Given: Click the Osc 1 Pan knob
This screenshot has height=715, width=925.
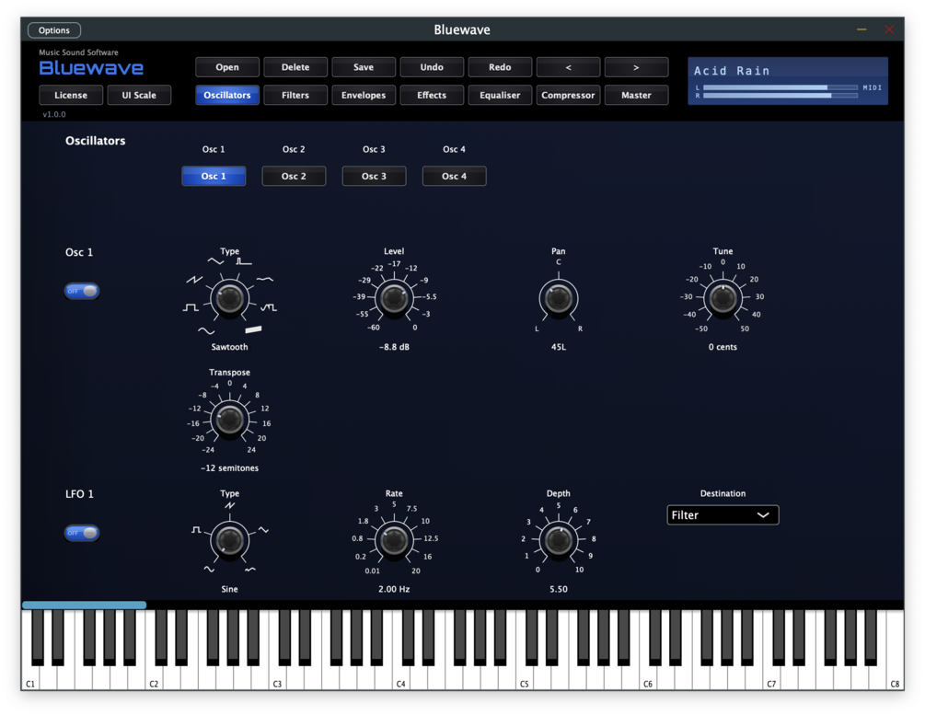Looking at the screenshot, I should pyautogui.click(x=558, y=298).
